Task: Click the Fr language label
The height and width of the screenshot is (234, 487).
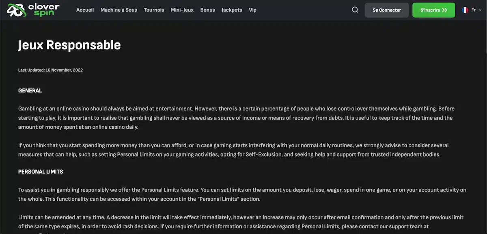Action: click(473, 10)
